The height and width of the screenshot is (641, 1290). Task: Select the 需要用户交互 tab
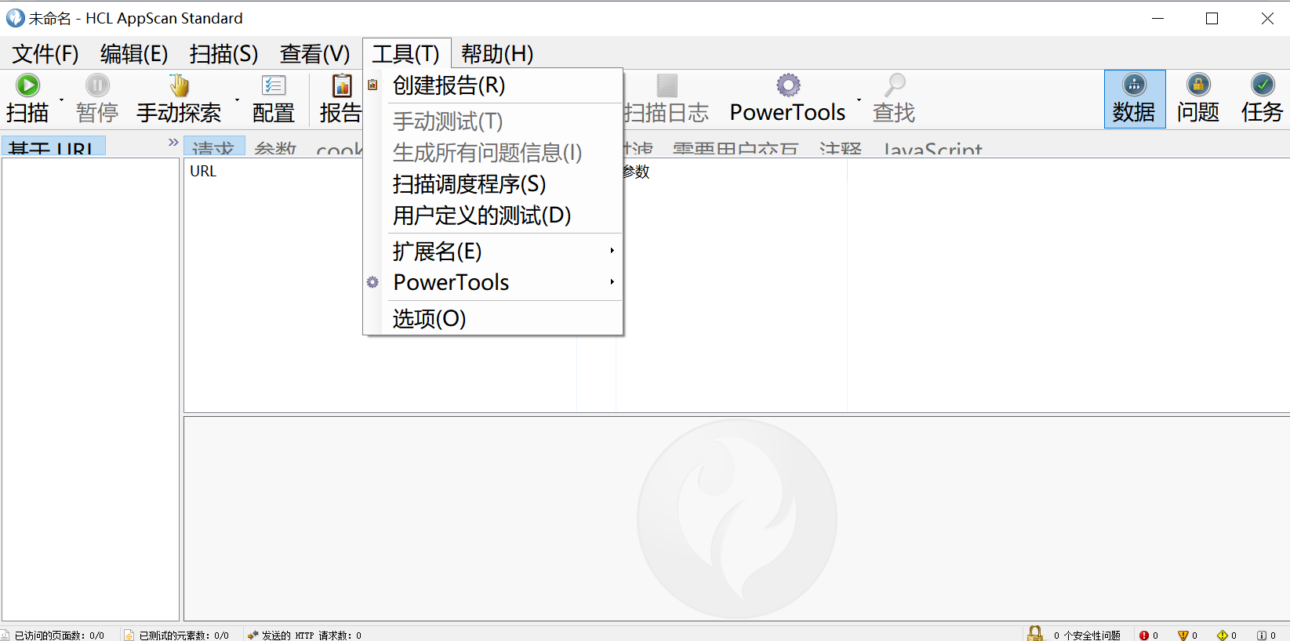tap(735, 146)
